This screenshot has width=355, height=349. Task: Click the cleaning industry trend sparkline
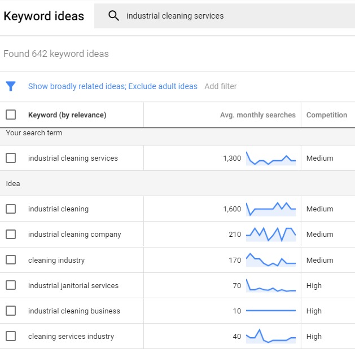271,260
